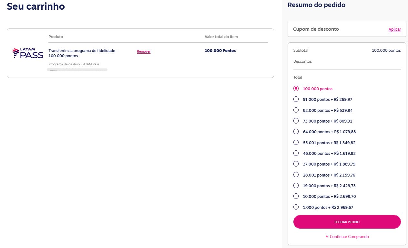408x248 pixels.
Task: Click the Resumo do pedido heading
Action: click(316, 5)
